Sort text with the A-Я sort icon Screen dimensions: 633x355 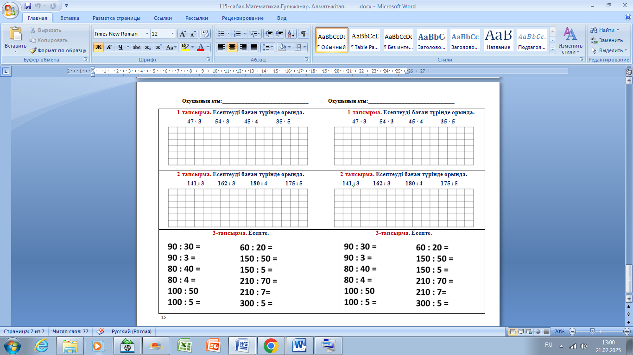(x=291, y=34)
